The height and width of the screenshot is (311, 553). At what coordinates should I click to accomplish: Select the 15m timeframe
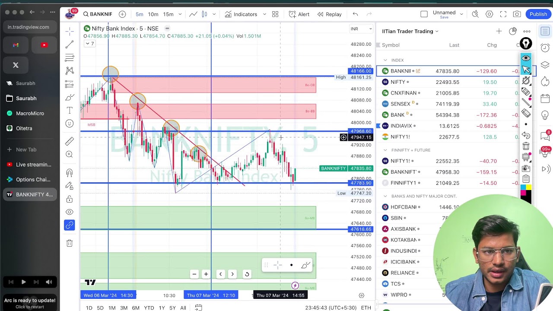(x=168, y=14)
